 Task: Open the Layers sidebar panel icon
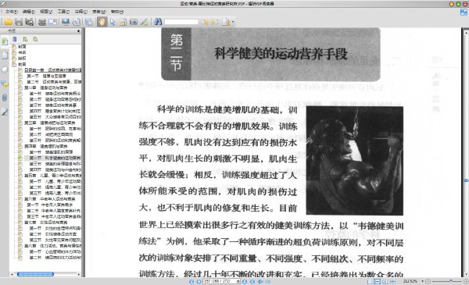(x=5, y=69)
